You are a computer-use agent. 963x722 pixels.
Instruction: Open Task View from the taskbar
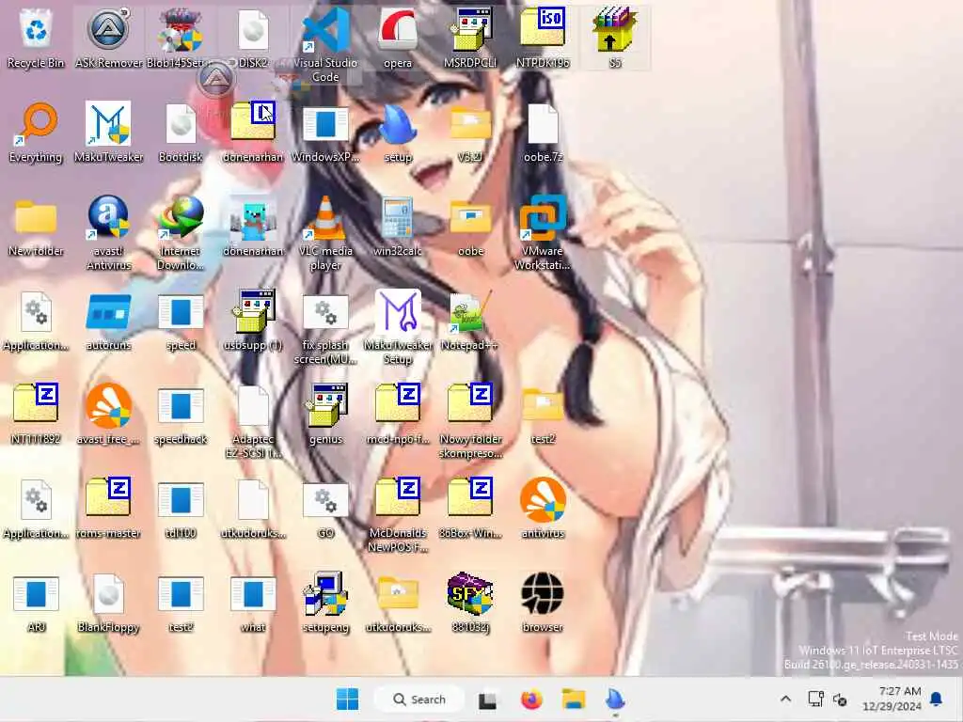tap(488, 699)
